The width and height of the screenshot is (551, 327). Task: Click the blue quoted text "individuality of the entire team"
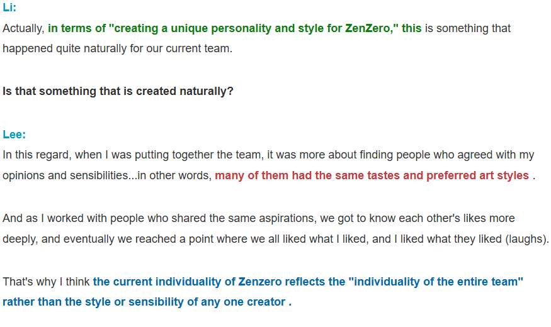point(438,282)
